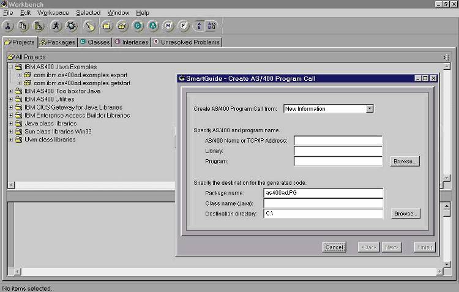This screenshot has height=292, width=459.
Task: Click Cancel in the SmartGuide dialog
Action: click(334, 247)
